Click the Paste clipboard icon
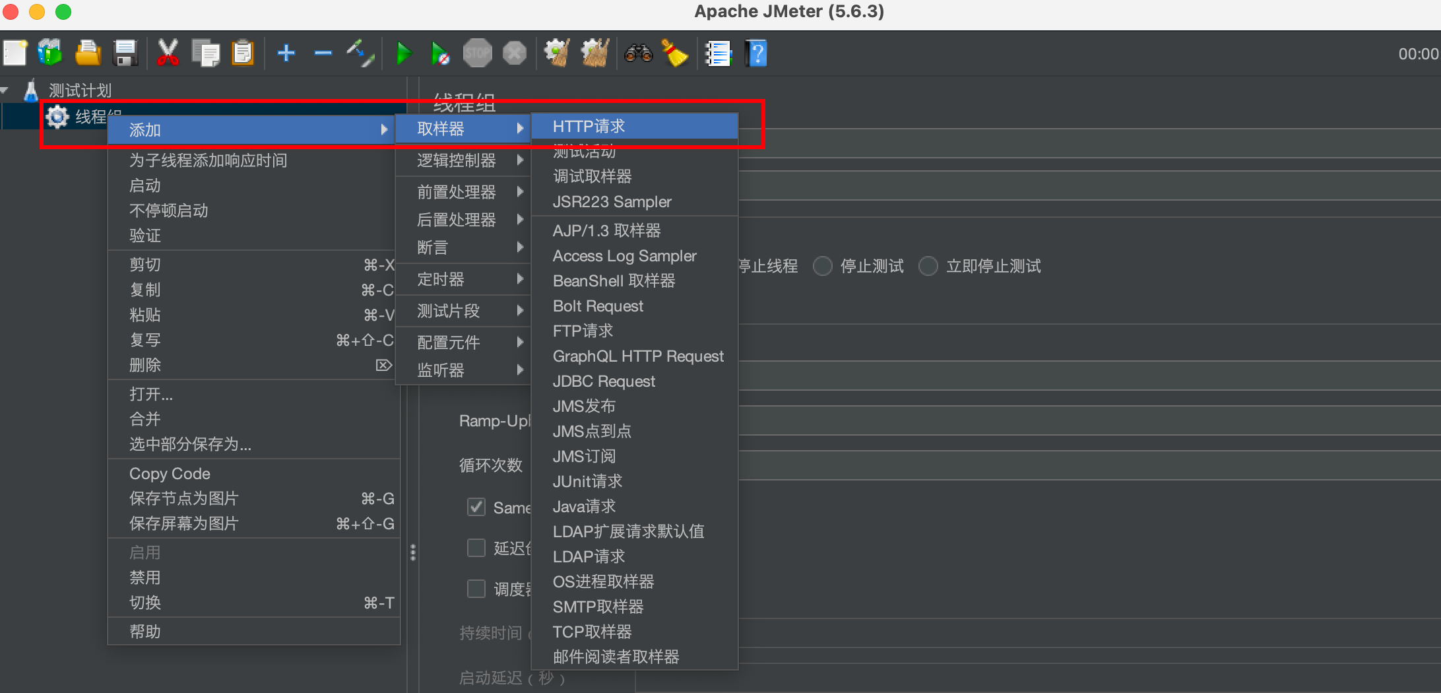The image size is (1441, 693). (x=243, y=53)
